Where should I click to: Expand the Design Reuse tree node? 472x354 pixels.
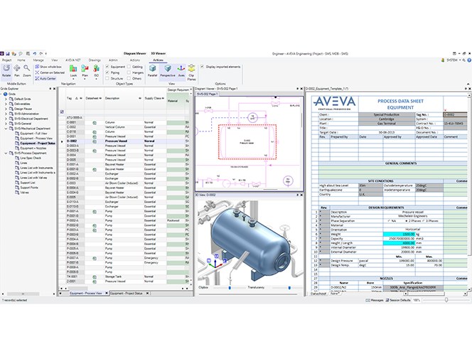point(6,109)
